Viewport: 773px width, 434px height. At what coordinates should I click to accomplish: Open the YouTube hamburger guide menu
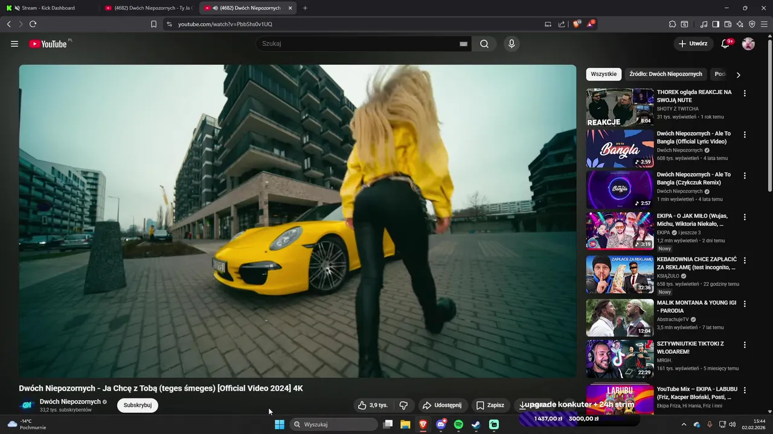tap(14, 44)
